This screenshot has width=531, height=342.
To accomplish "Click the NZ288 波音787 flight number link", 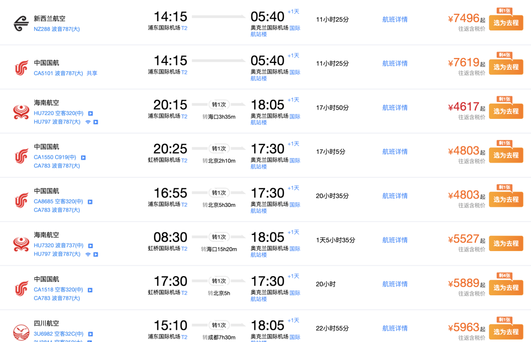I will [57, 29].
